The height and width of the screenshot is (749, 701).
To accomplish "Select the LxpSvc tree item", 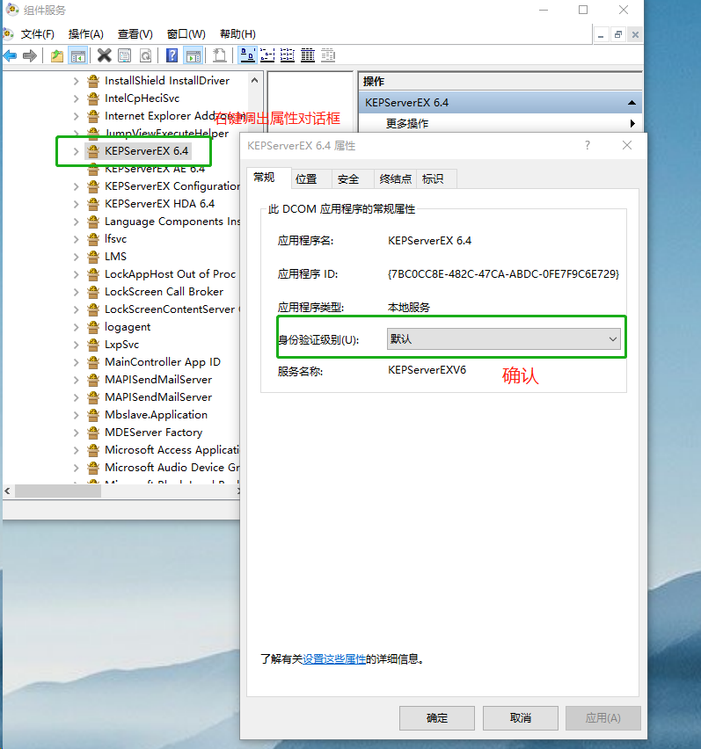I will pyautogui.click(x=122, y=345).
